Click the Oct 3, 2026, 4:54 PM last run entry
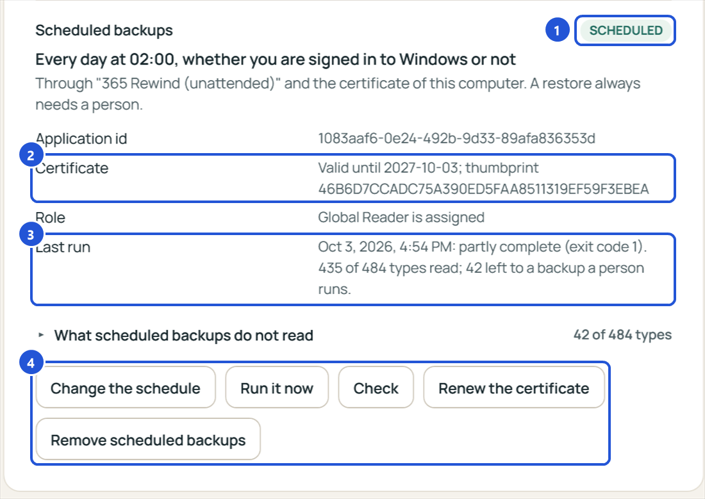Viewport: 705px width, 499px height. coord(483,268)
